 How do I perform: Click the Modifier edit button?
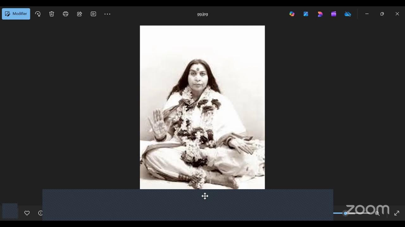click(16, 14)
